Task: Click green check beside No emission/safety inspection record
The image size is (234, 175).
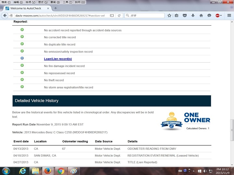Action: click(22, 51)
